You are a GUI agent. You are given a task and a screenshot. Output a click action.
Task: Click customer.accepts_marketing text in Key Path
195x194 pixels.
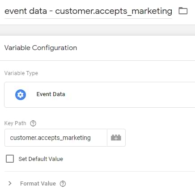point(51,138)
